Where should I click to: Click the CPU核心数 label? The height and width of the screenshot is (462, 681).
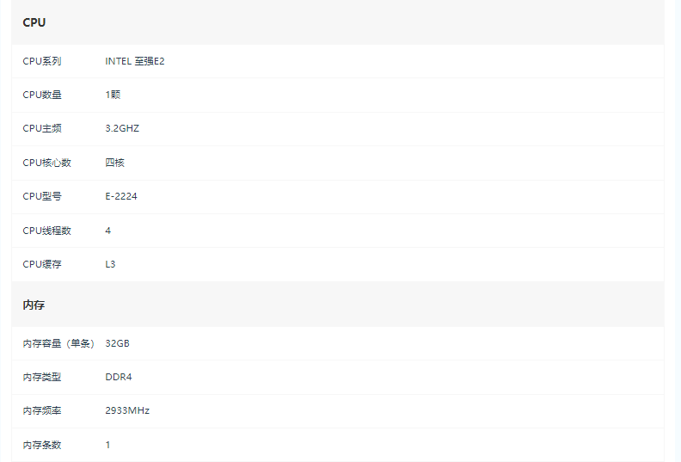[x=47, y=163]
